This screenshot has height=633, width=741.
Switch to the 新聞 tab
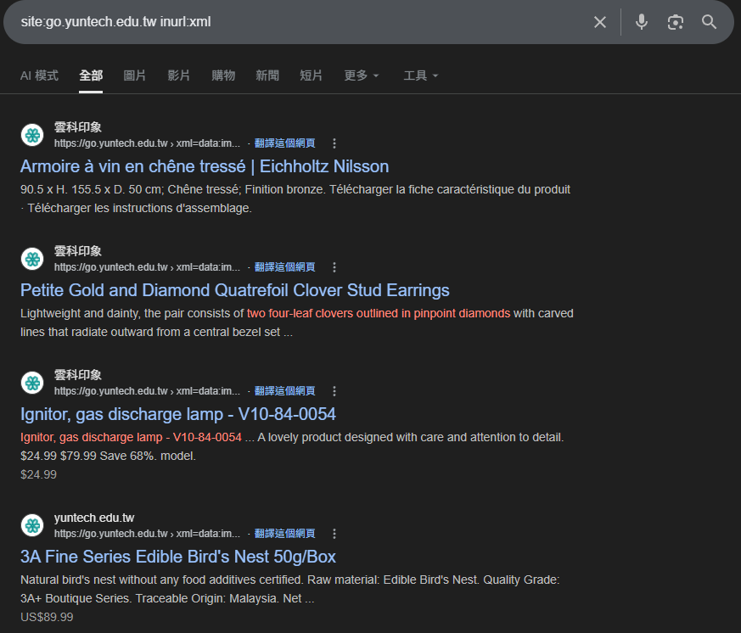[267, 76]
